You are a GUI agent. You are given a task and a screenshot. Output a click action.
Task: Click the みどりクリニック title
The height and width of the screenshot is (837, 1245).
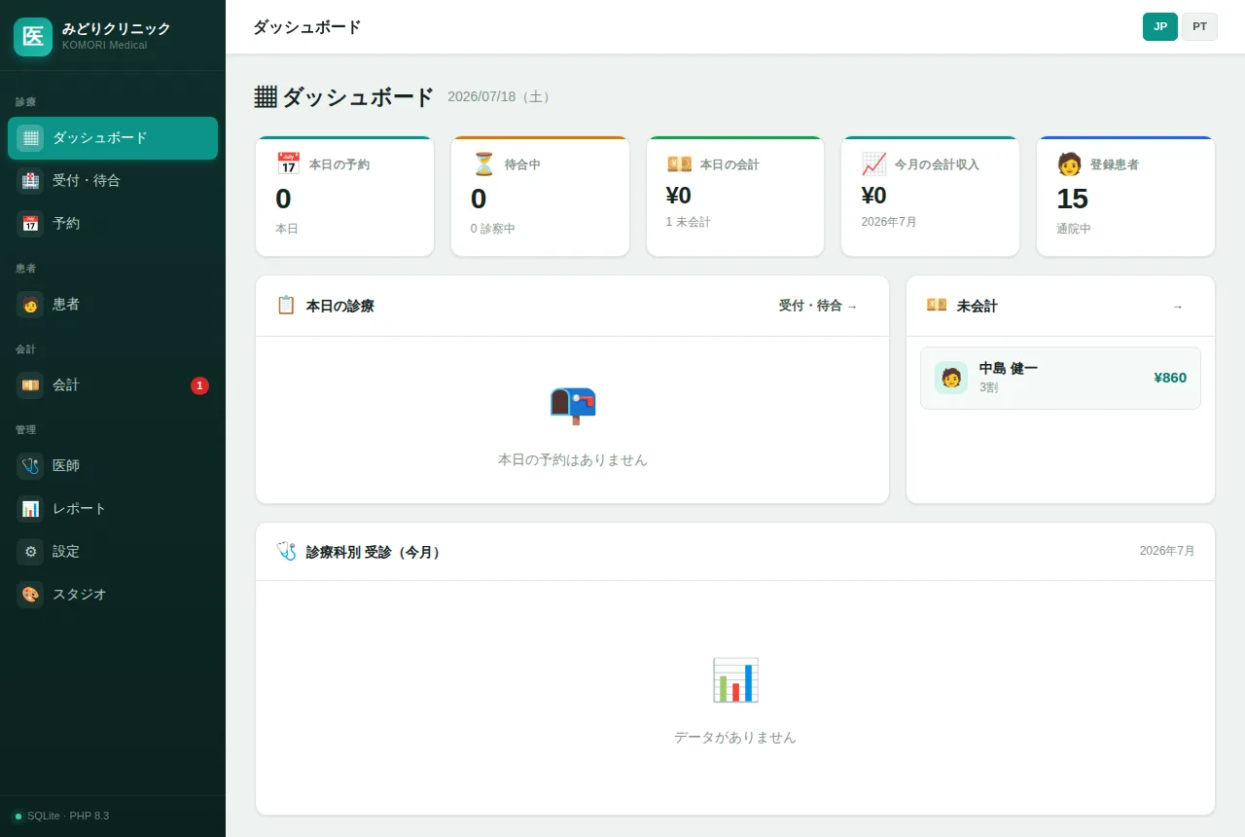pos(116,29)
